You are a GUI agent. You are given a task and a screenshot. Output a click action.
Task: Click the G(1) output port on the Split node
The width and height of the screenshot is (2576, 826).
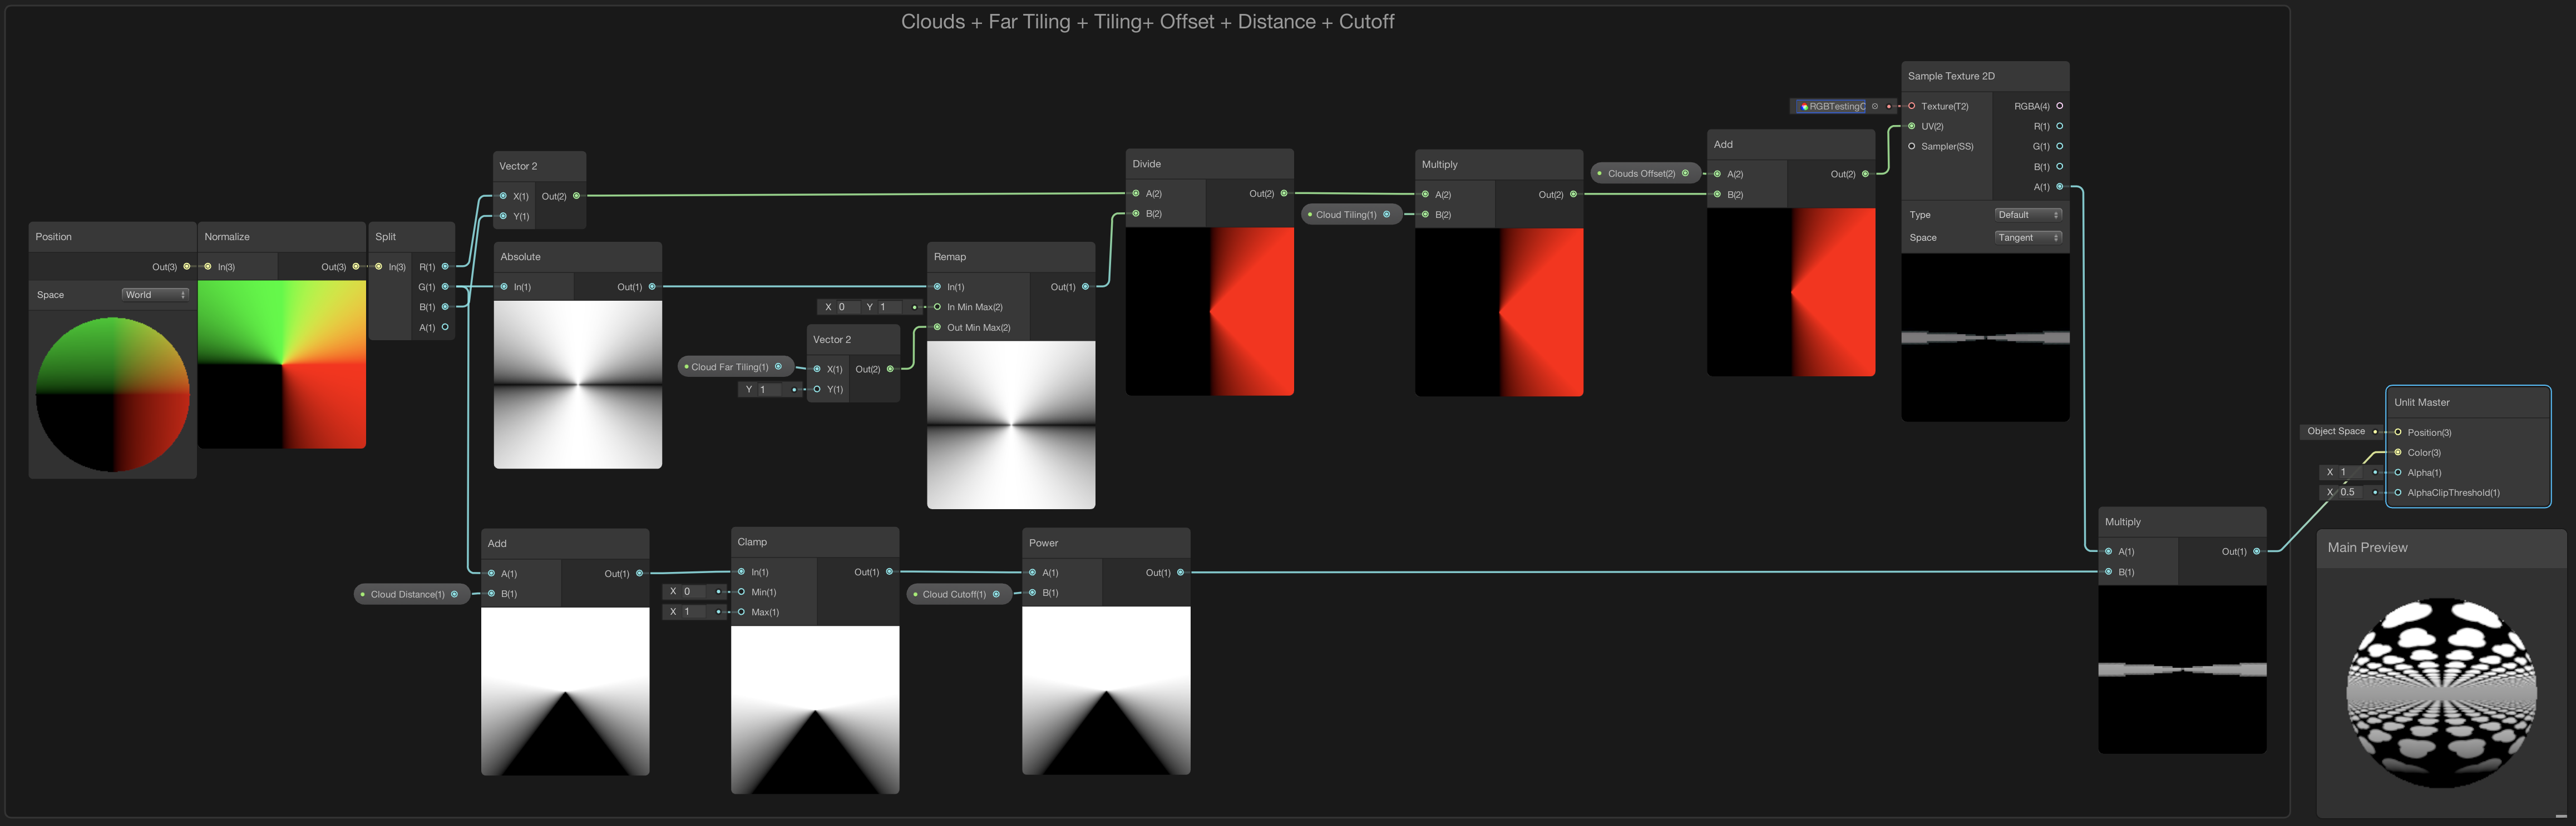[444, 287]
